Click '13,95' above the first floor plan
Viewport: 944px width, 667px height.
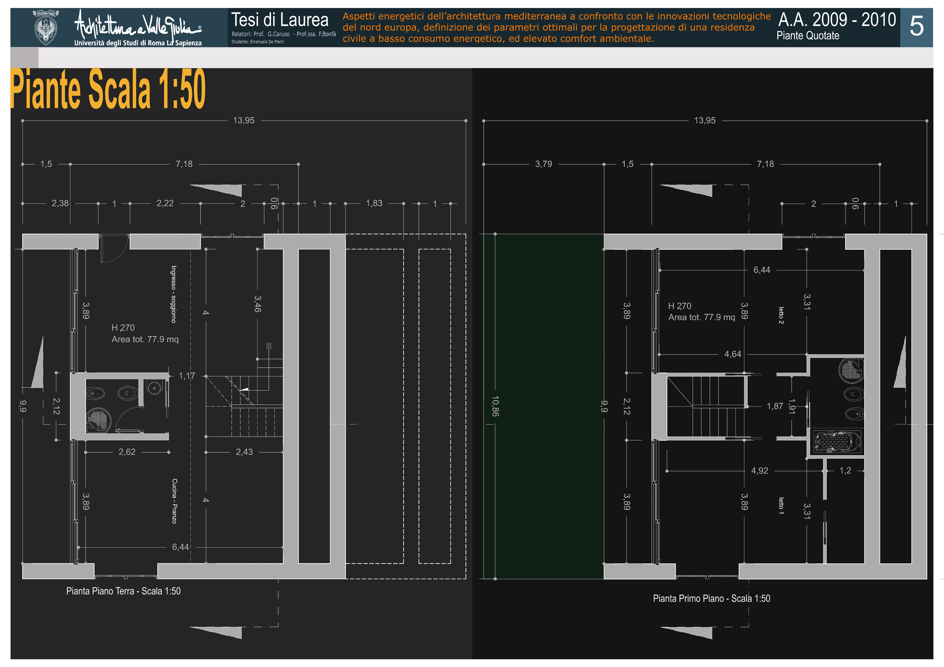pyautogui.click(x=705, y=120)
